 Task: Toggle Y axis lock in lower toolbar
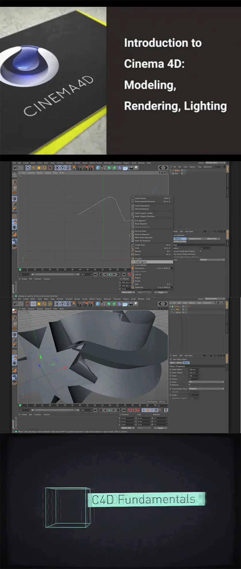62,304
